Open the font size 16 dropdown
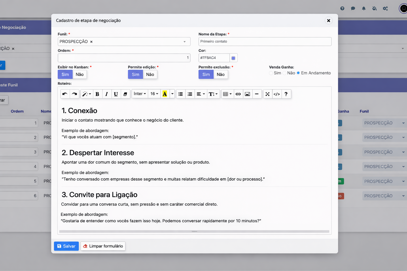The width and height of the screenshot is (407, 271). [x=154, y=94]
